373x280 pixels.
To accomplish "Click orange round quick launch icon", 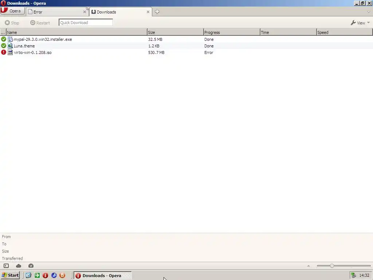I will click(62, 276).
